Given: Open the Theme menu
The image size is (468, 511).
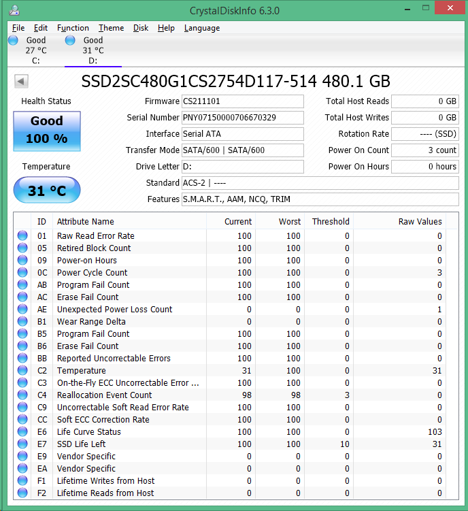Looking at the screenshot, I should coord(111,28).
